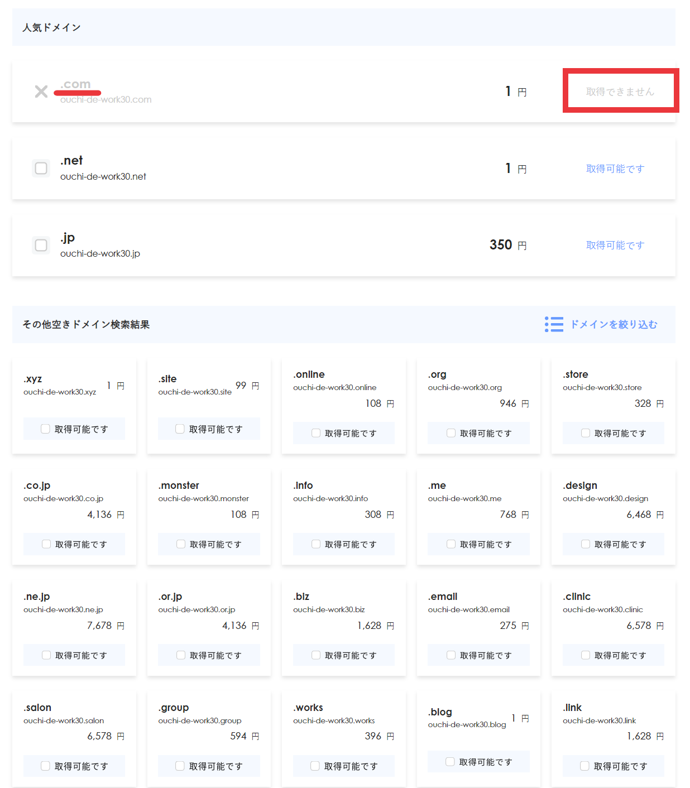
Task: Click 取得可能です link for .net
Action: point(615,169)
